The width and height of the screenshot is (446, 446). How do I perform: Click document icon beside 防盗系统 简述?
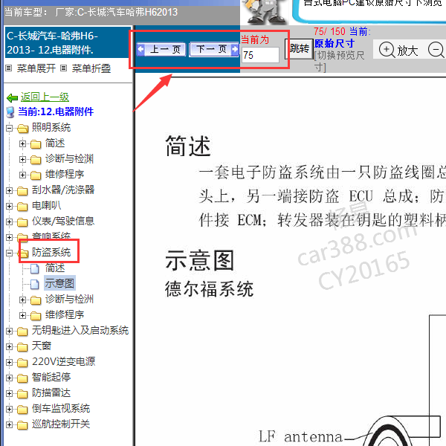(35, 268)
